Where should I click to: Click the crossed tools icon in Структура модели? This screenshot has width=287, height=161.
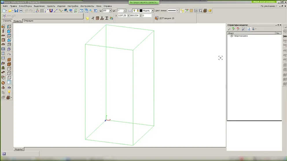(x=243, y=29)
